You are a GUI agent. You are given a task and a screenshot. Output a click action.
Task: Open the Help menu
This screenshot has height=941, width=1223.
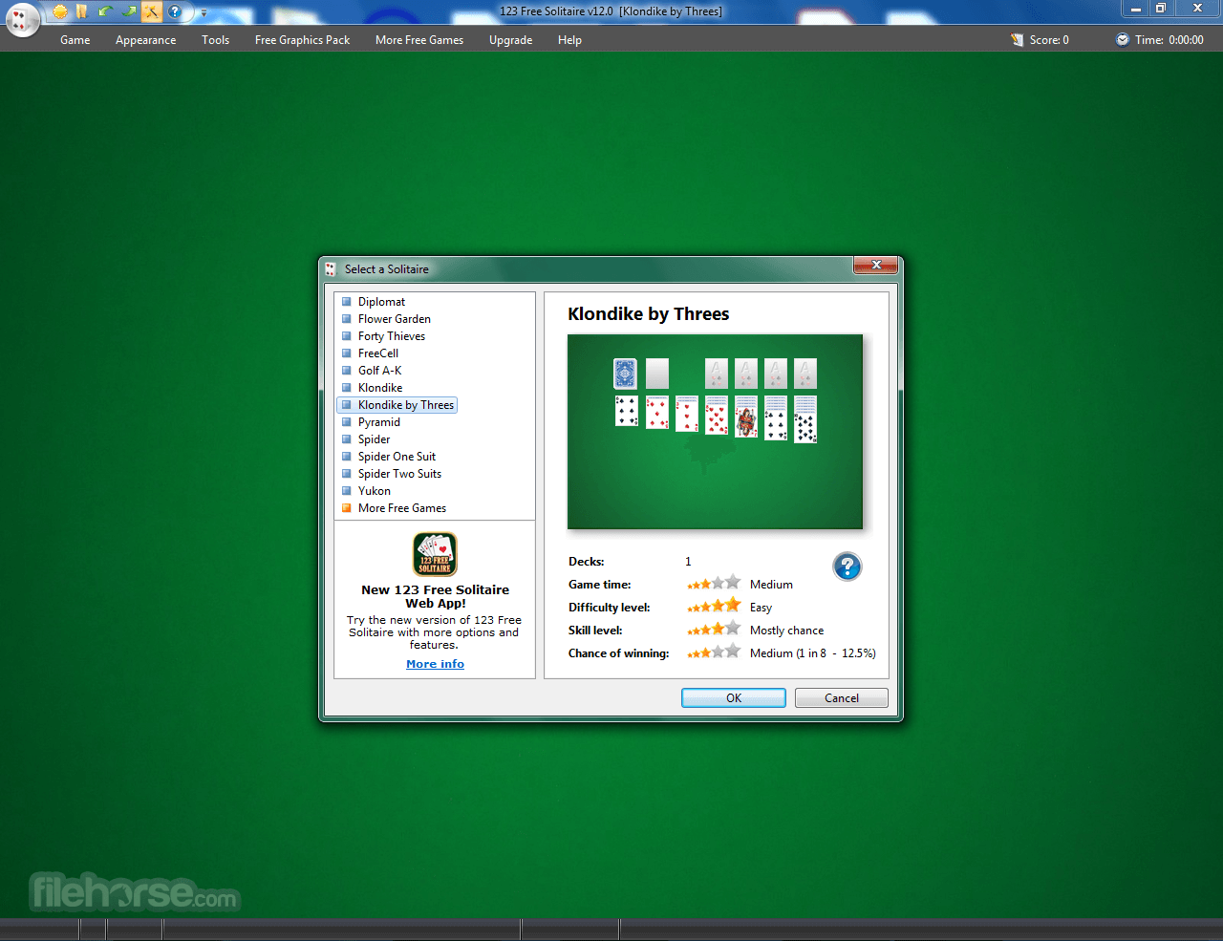(x=570, y=40)
